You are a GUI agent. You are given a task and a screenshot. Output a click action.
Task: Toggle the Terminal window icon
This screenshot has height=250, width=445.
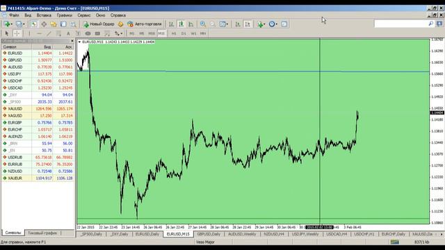(63, 24)
